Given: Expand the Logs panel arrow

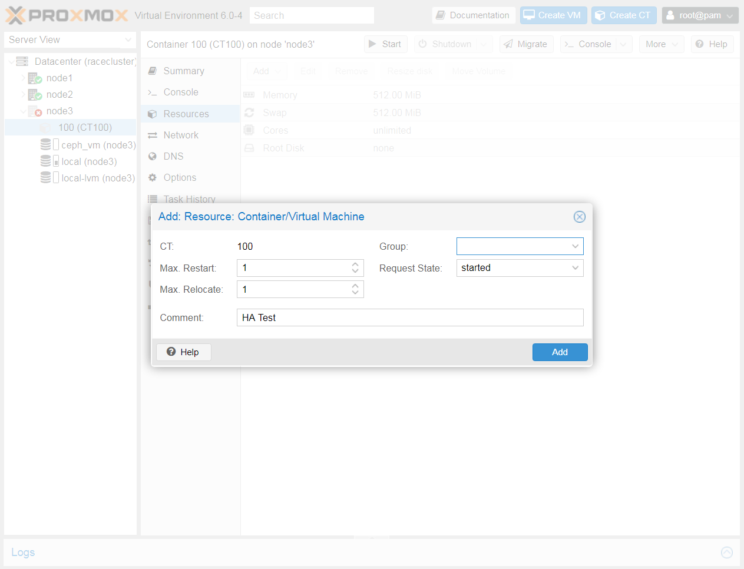Looking at the screenshot, I should coord(727,553).
